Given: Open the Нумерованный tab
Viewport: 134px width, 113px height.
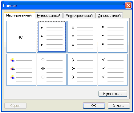Looking at the screenshot, I should click(49, 16).
